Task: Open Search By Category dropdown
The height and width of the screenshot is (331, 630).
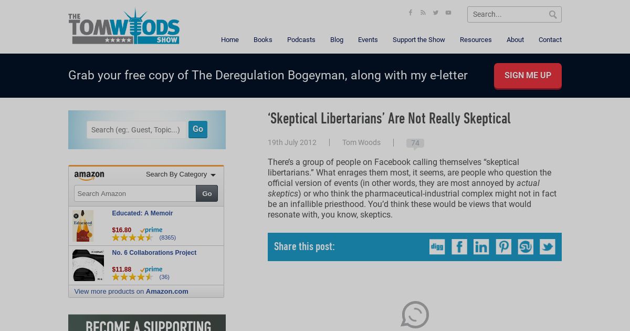Action: (x=181, y=174)
